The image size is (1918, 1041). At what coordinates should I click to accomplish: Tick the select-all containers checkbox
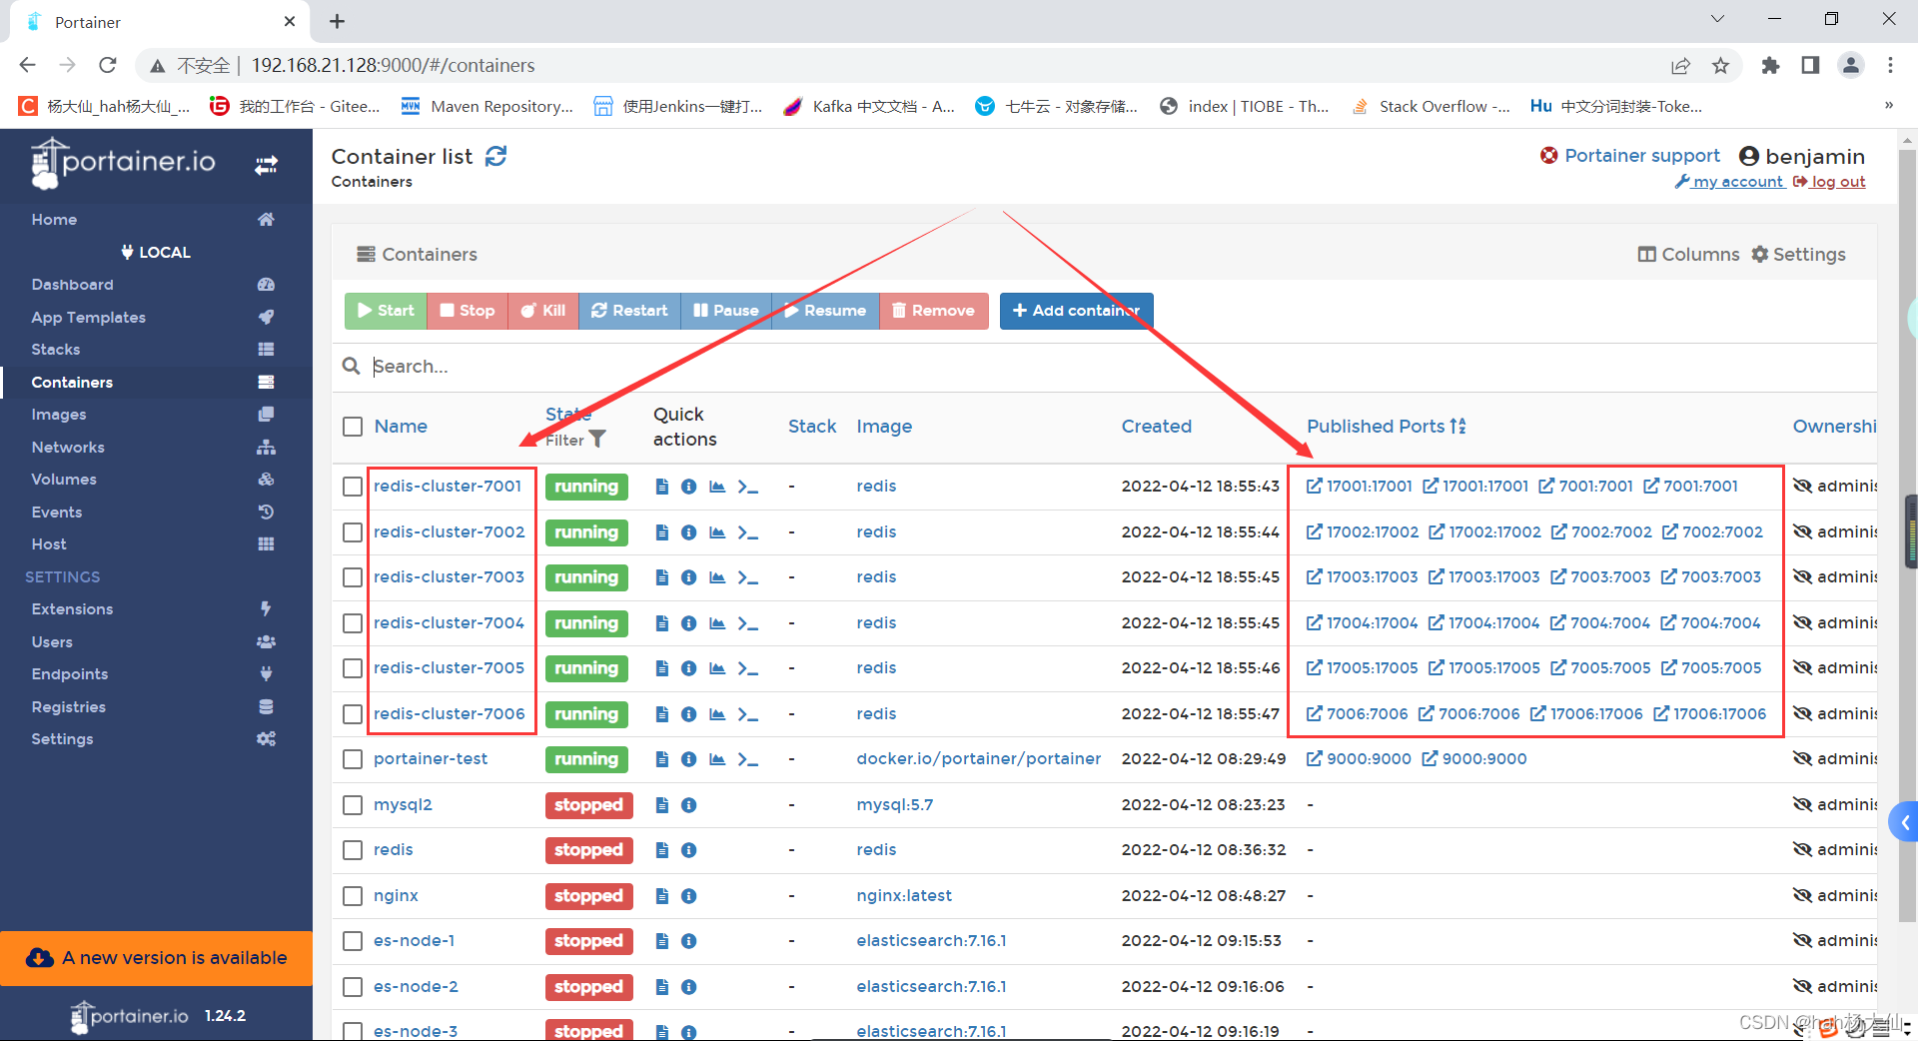click(352, 426)
